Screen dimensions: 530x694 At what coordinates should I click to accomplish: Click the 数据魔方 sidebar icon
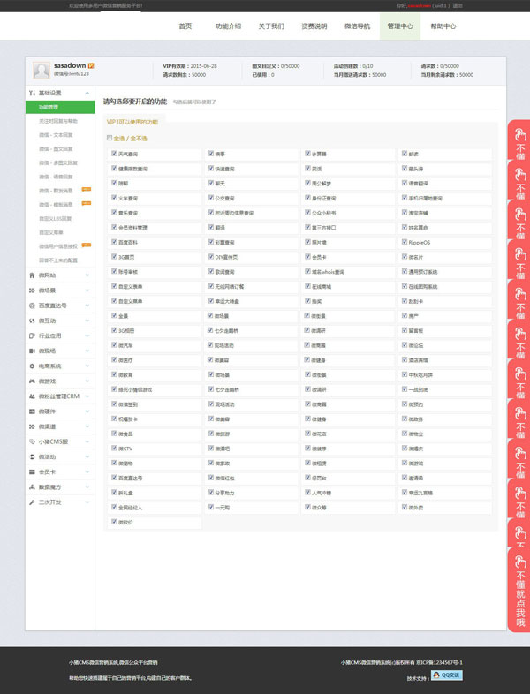(x=32, y=487)
